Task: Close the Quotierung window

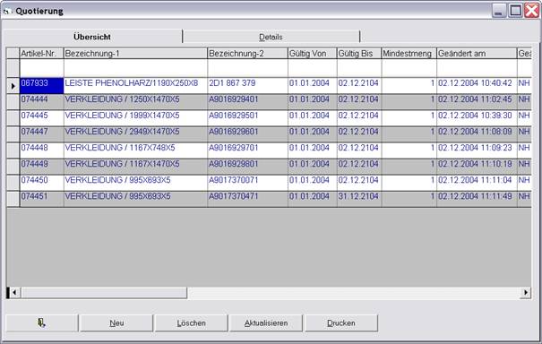Action: (531, 11)
